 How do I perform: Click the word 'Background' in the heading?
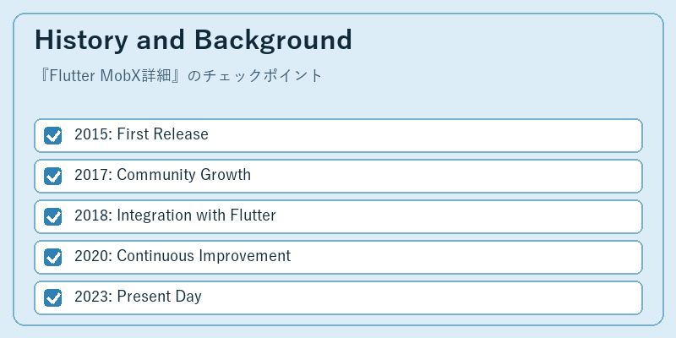coord(273,40)
